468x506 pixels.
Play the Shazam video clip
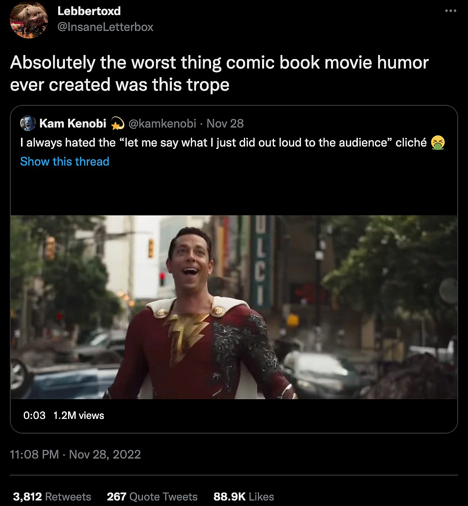(x=234, y=307)
